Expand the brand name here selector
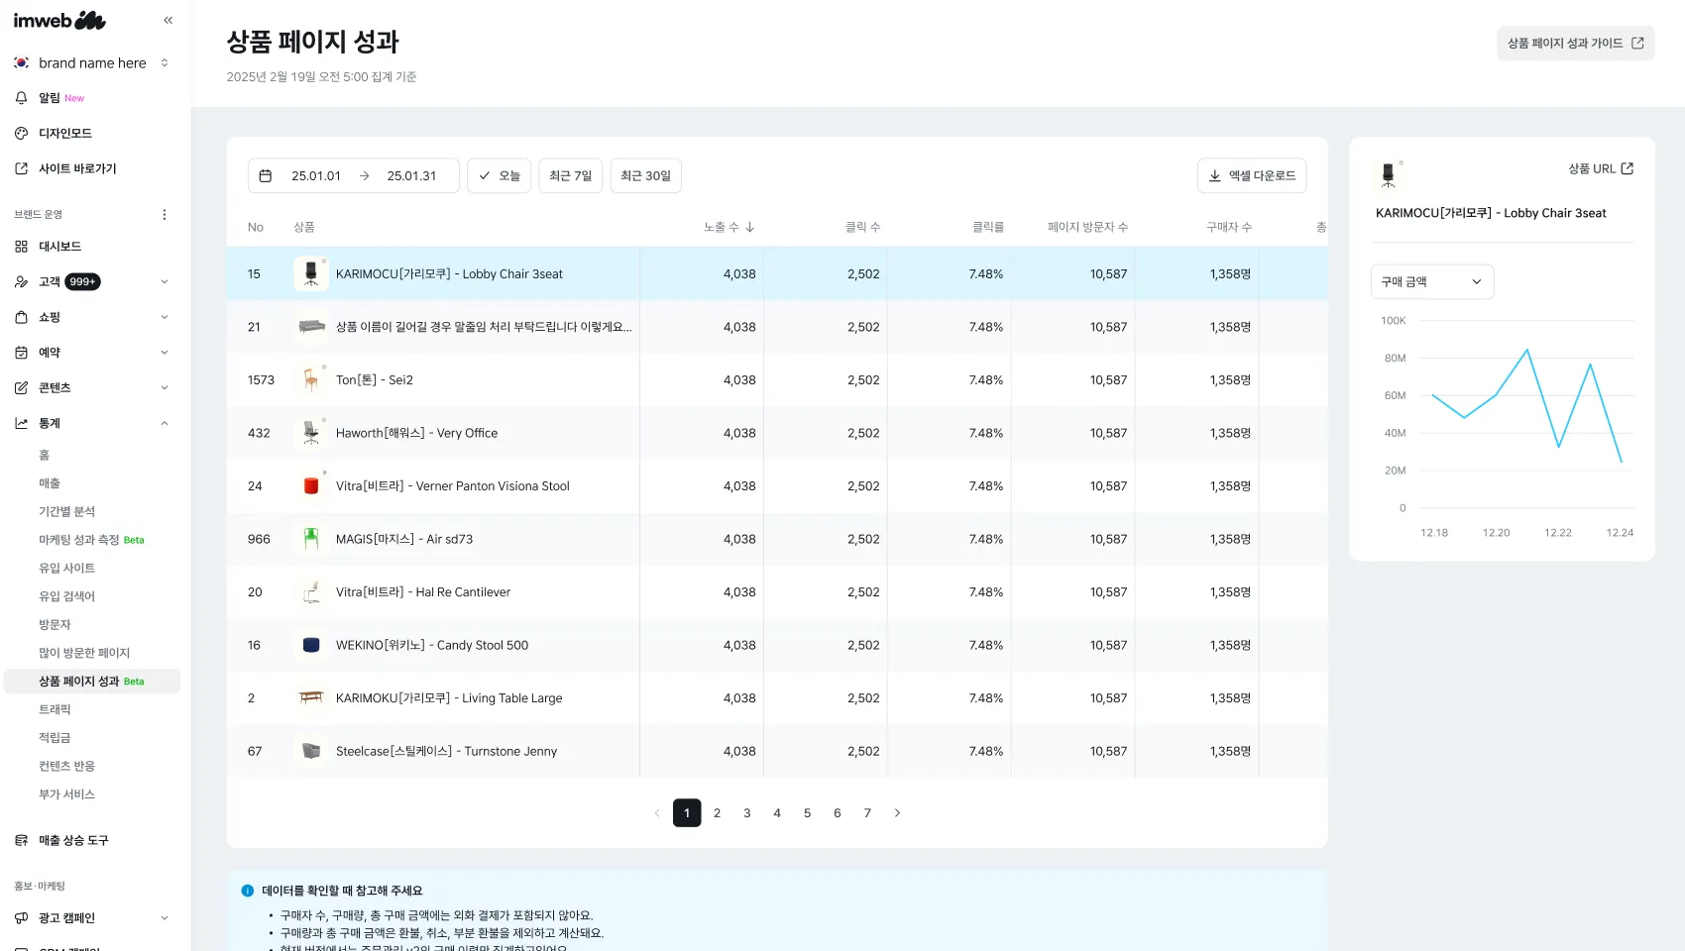This screenshot has width=1685, height=951. [165, 62]
